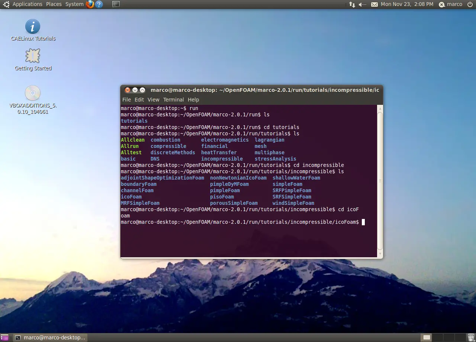
Task: Open the sound volume indicator
Action: tap(363, 4)
